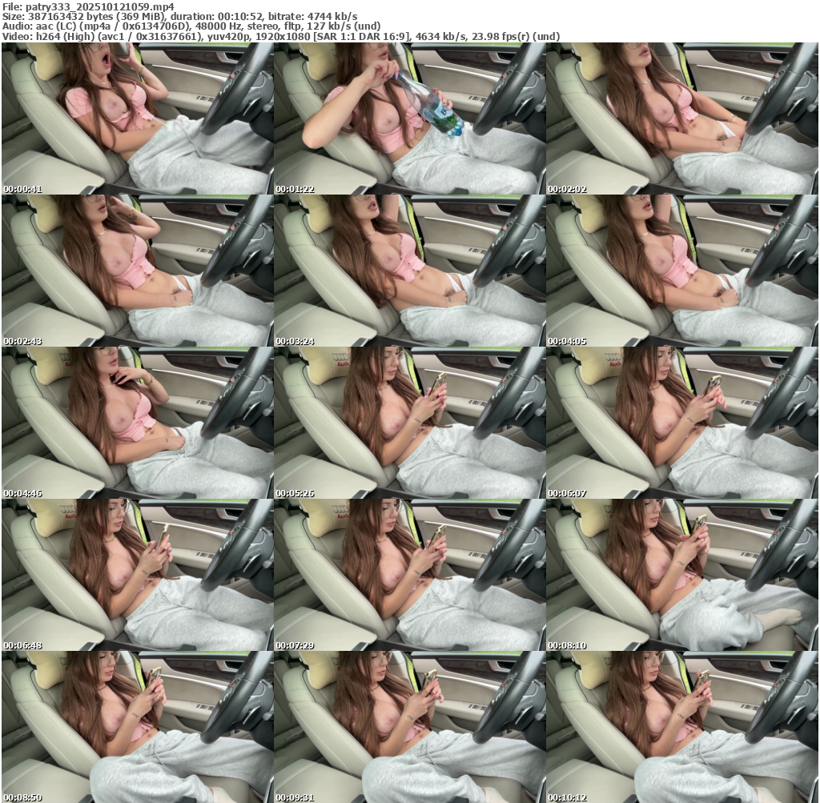Click the frame marked 00:08:10
The image size is (820, 803).
coord(681,575)
